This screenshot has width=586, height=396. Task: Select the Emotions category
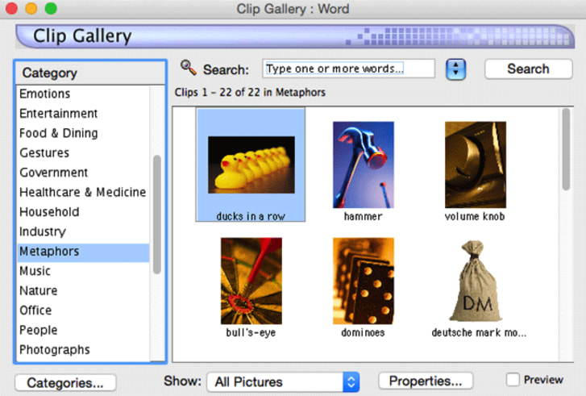coord(83,94)
